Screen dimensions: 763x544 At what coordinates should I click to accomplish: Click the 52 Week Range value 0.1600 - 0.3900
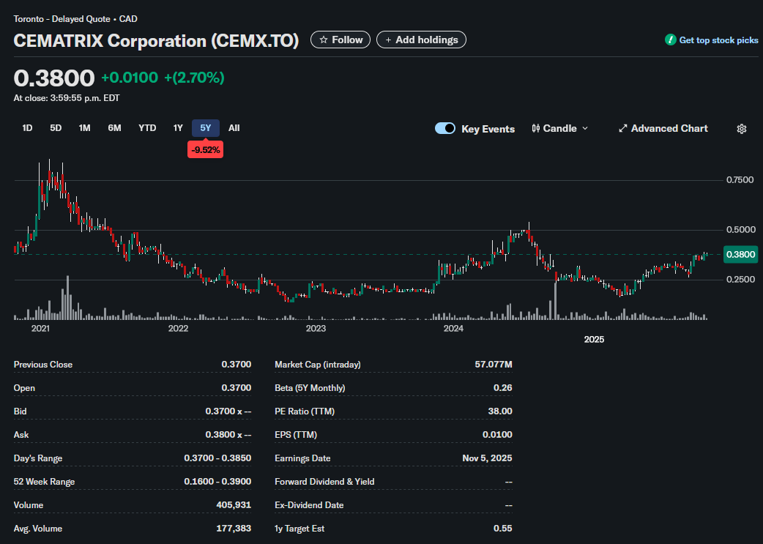tap(217, 481)
